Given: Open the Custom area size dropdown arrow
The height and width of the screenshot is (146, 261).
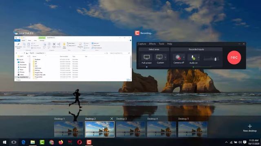Looking at the screenshot, I should pos(166,57).
